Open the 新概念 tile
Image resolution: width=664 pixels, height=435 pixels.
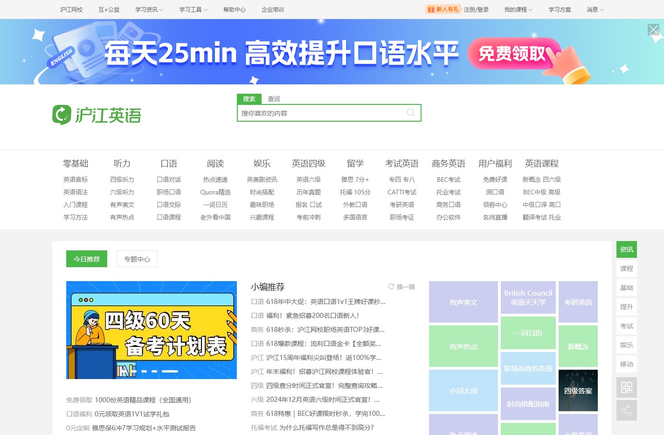click(578, 346)
